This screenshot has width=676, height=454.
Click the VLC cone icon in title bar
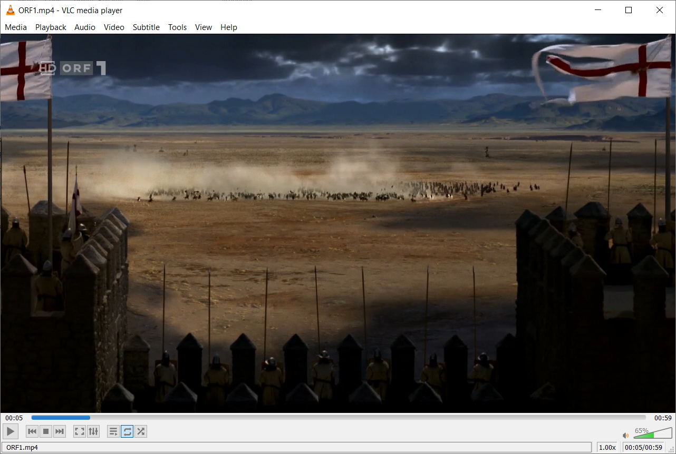[x=11, y=10]
